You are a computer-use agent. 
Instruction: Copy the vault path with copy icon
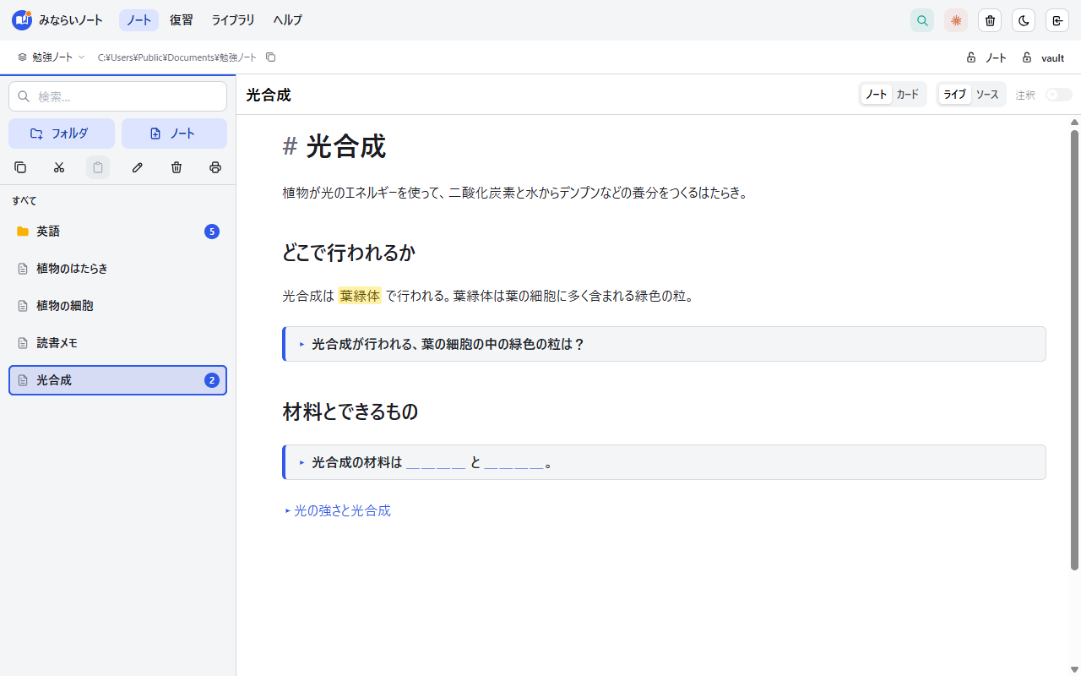click(271, 57)
